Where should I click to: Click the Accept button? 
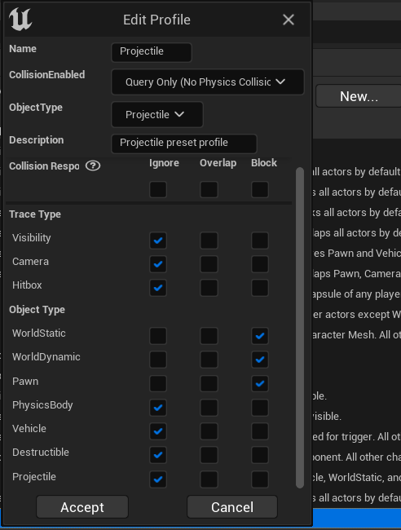tap(82, 507)
